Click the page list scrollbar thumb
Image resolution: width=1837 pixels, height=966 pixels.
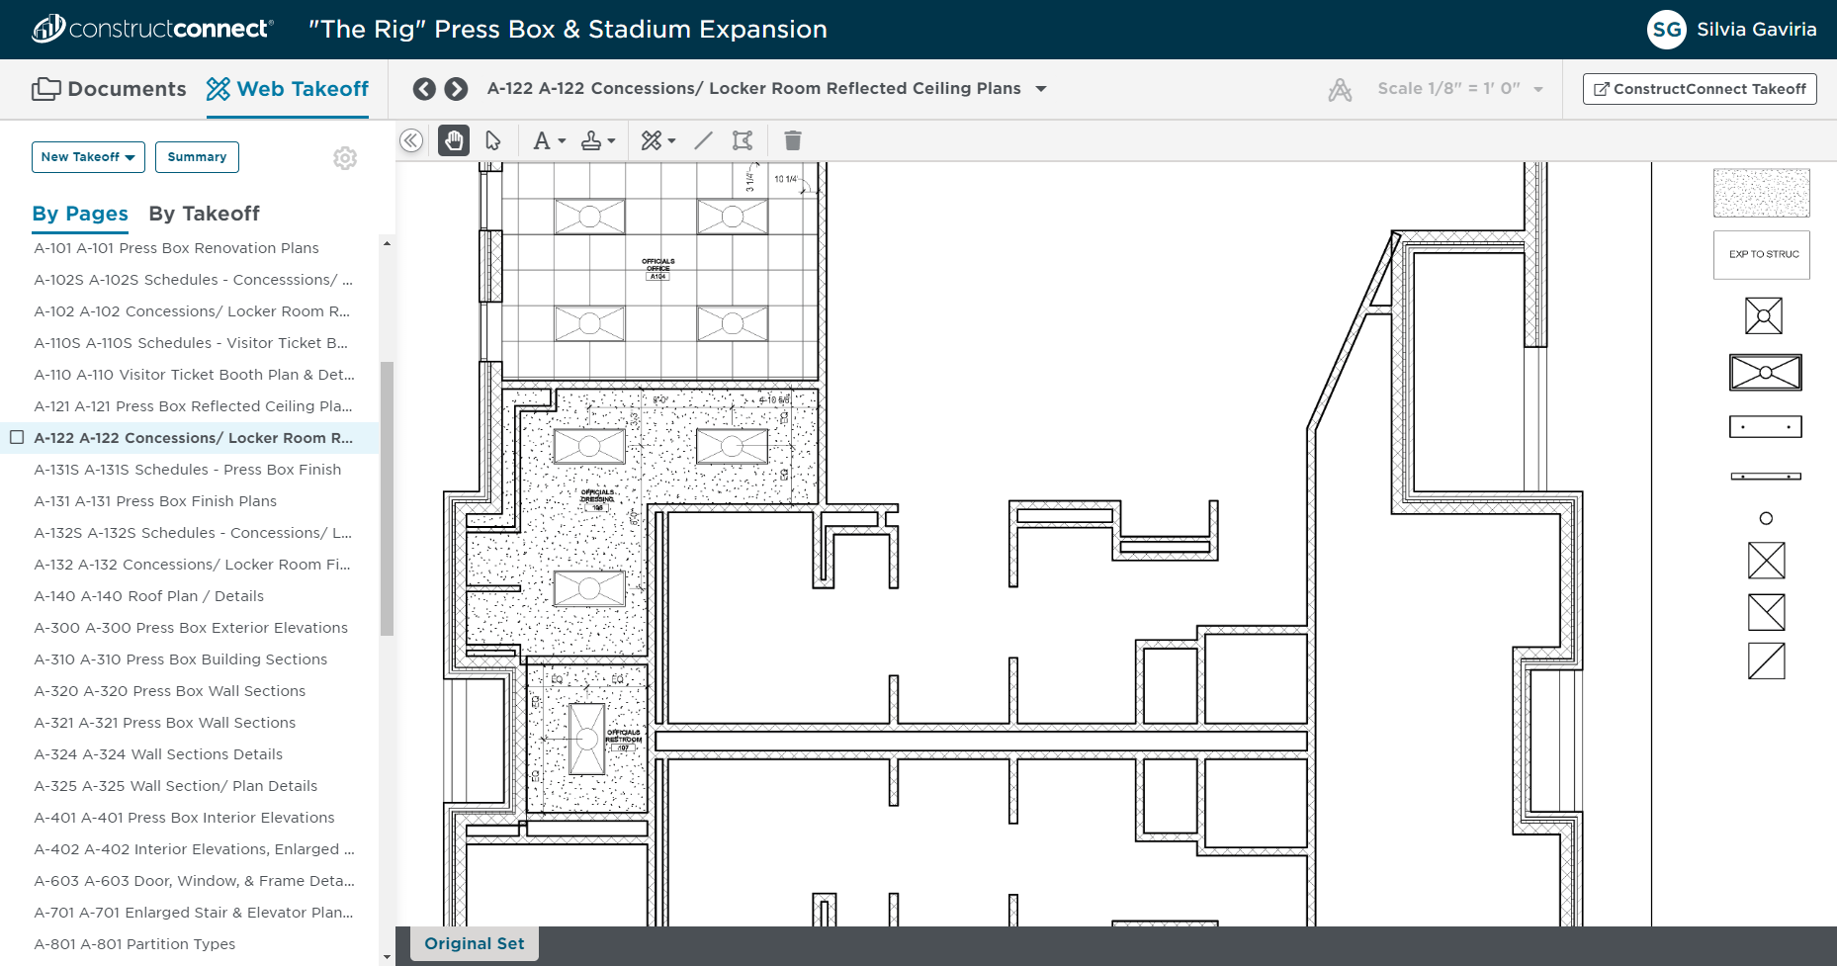click(387, 498)
